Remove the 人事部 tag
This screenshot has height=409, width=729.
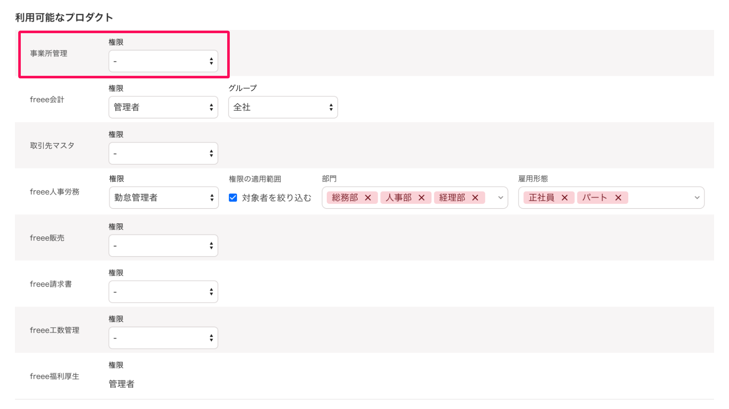[422, 198]
